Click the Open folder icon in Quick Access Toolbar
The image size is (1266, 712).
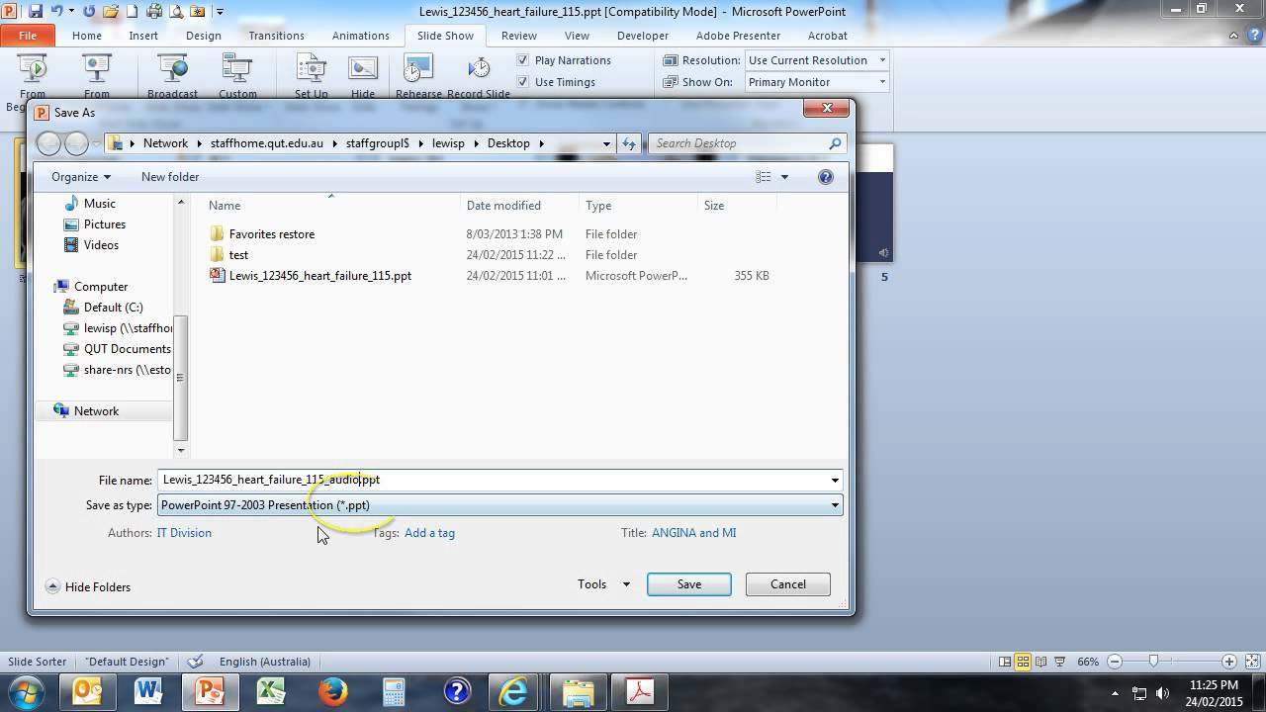(x=112, y=11)
